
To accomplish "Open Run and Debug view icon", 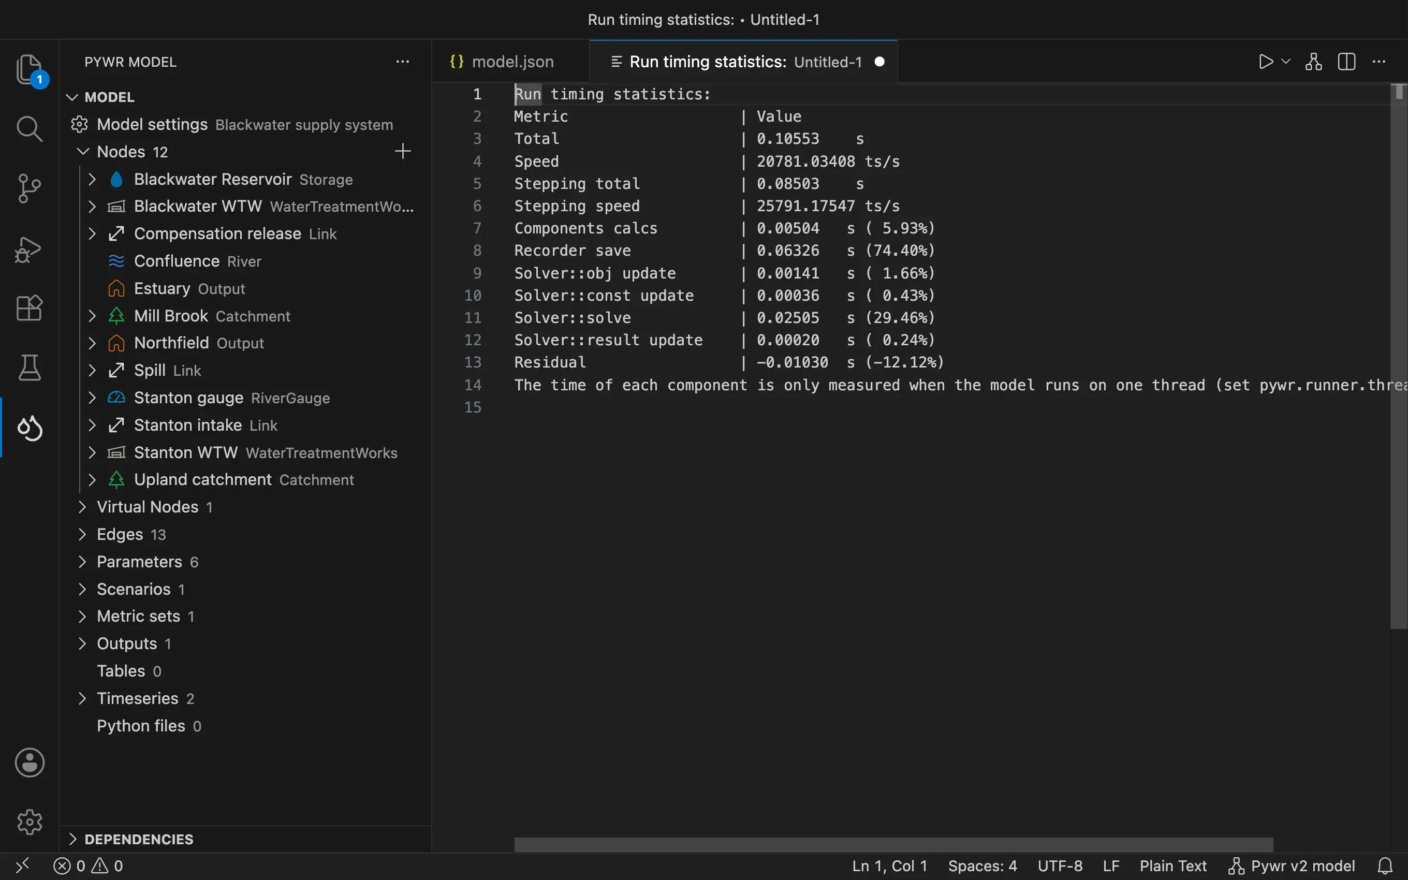I will pos(29,249).
